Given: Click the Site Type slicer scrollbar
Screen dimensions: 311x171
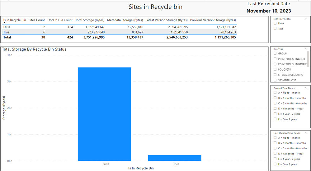Looking at the screenshot, I should (x=308, y=59).
